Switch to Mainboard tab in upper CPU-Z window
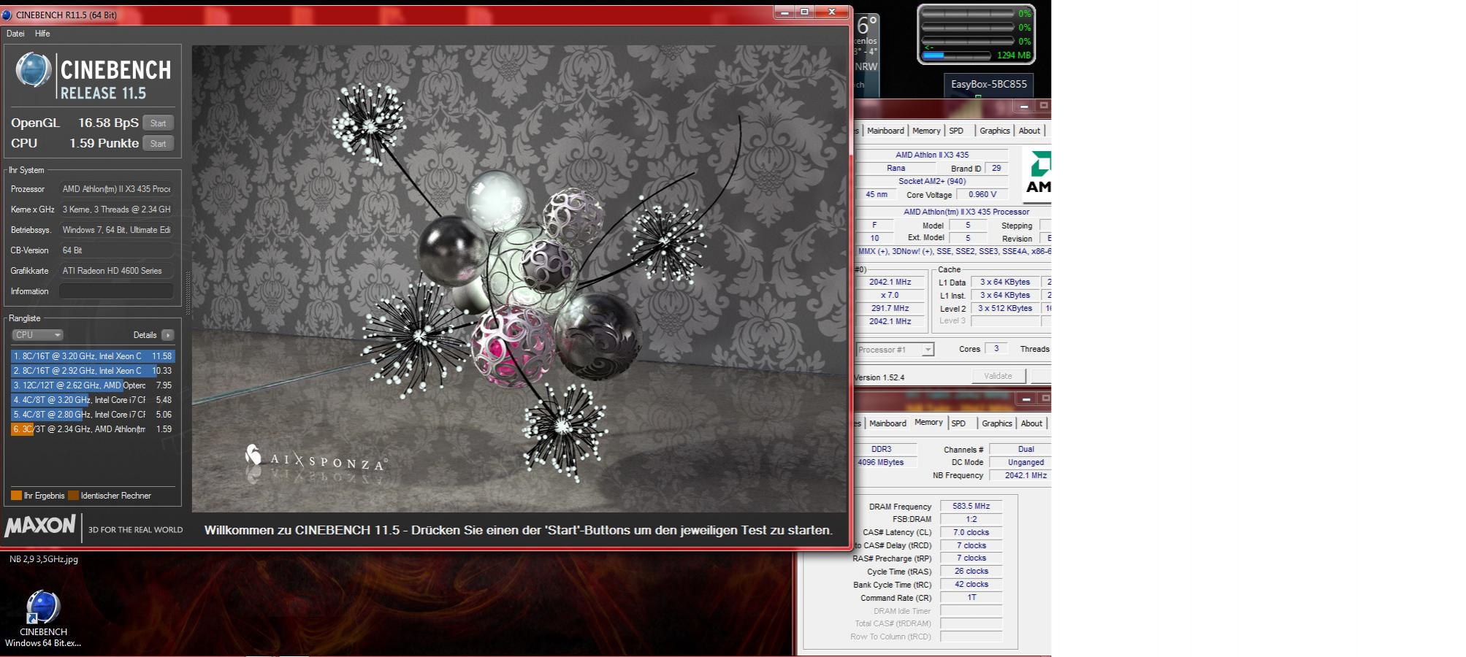Image resolution: width=1466 pixels, height=657 pixels. click(x=885, y=131)
